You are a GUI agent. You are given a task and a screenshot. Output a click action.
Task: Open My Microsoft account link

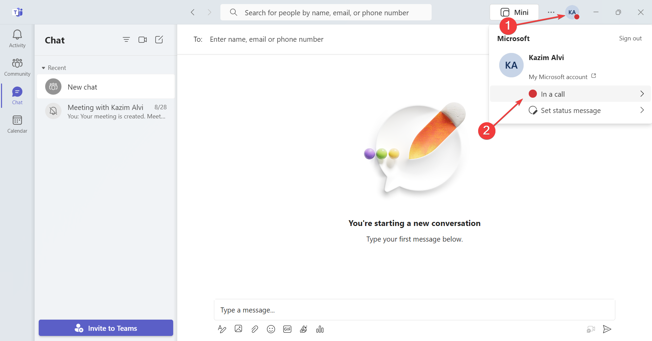[558, 77]
